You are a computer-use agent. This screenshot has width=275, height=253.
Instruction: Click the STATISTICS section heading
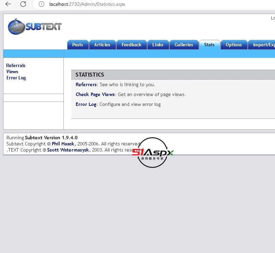[x=90, y=75]
